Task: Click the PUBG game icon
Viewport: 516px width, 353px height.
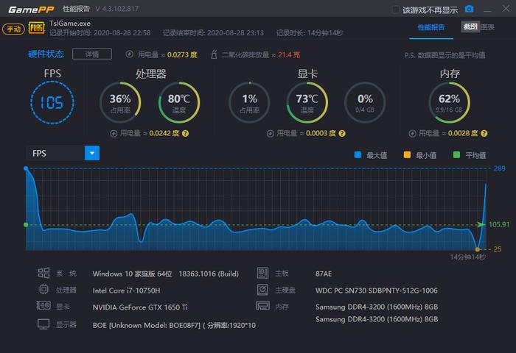Action: (x=36, y=28)
